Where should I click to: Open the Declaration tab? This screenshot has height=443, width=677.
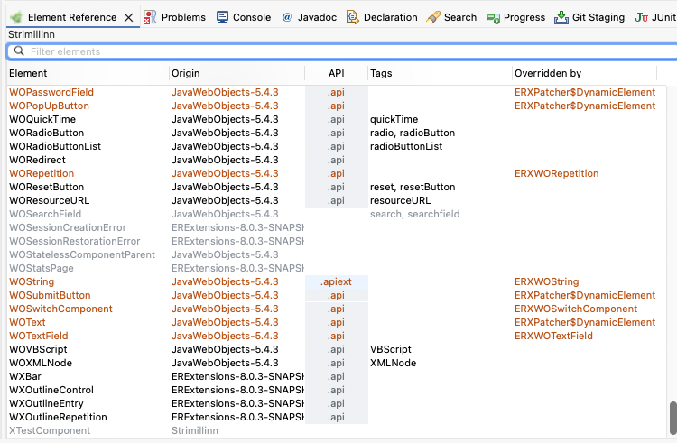tap(382, 17)
